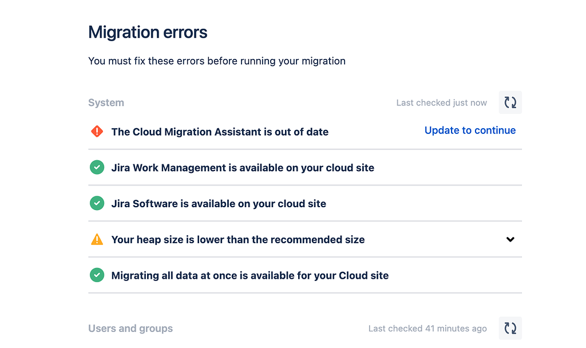This screenshot has width=586, height=348.
Task: Select the Jira Work Management availability row
Action: tap(243, 168)
